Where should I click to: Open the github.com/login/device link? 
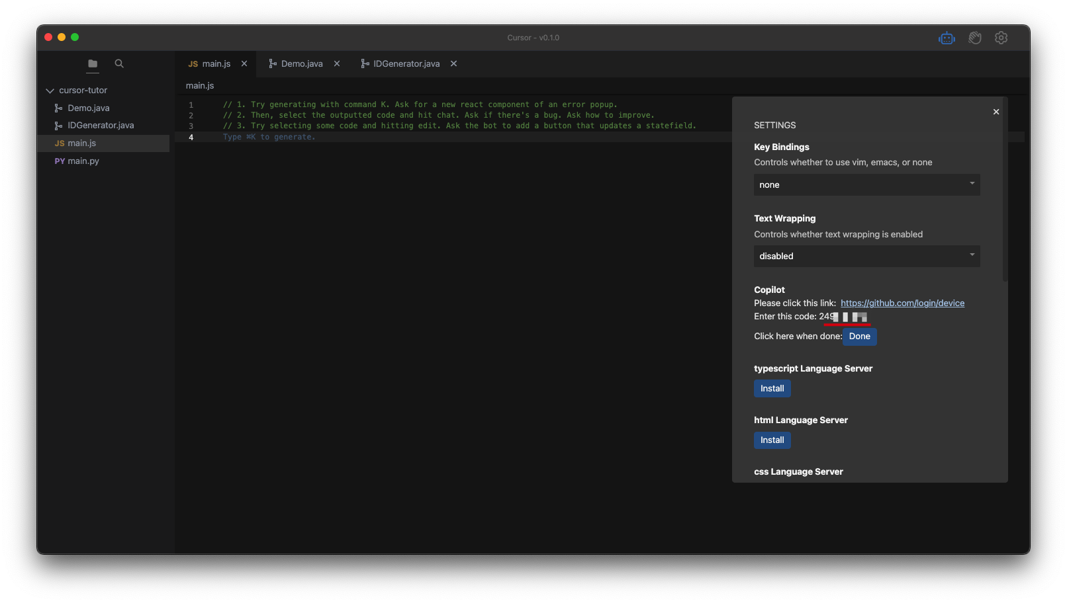point(902,303)
